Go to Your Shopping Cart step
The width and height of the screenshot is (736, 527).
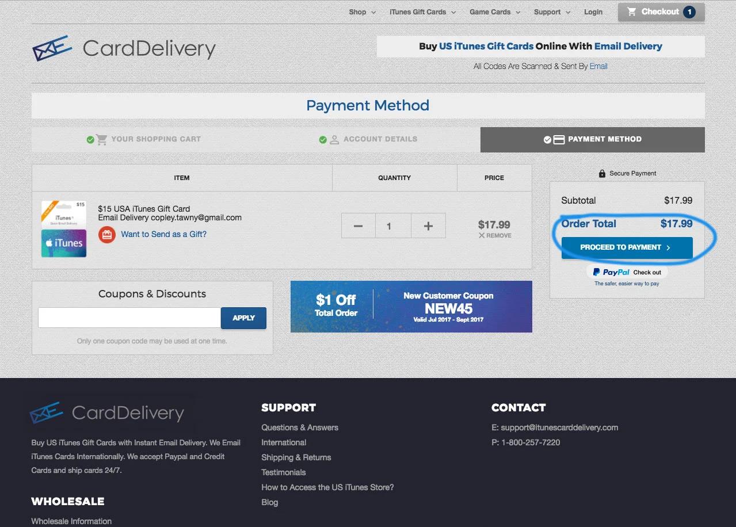click(x=144, y=139)
